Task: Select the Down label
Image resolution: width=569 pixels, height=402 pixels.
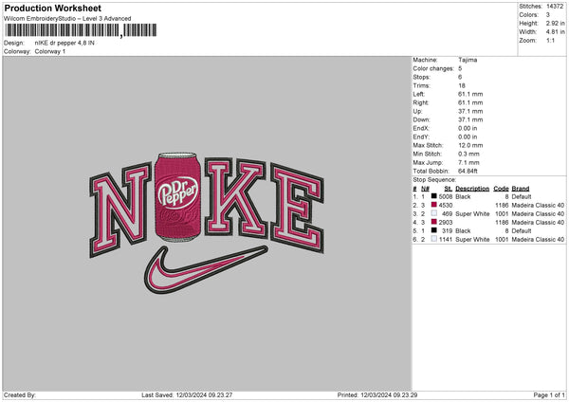Action: [x=421, y=119]
